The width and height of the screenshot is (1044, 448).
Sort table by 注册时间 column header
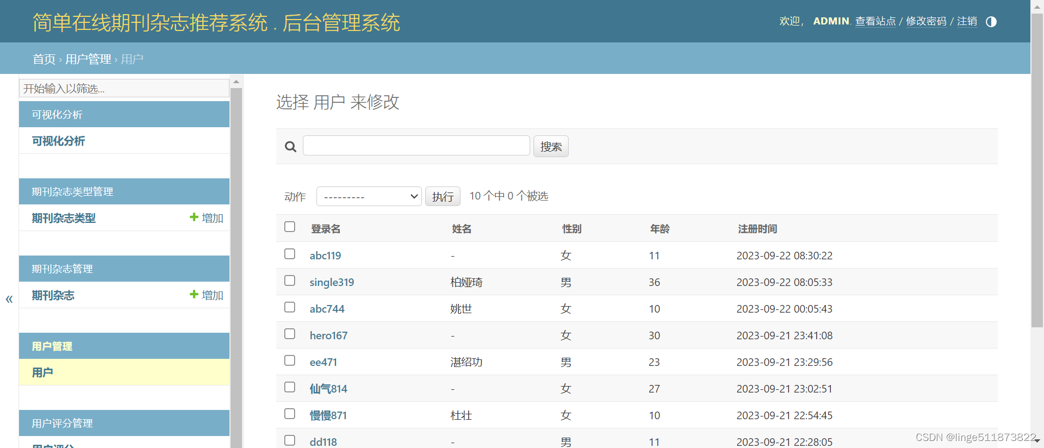click(x=757, y=229)
